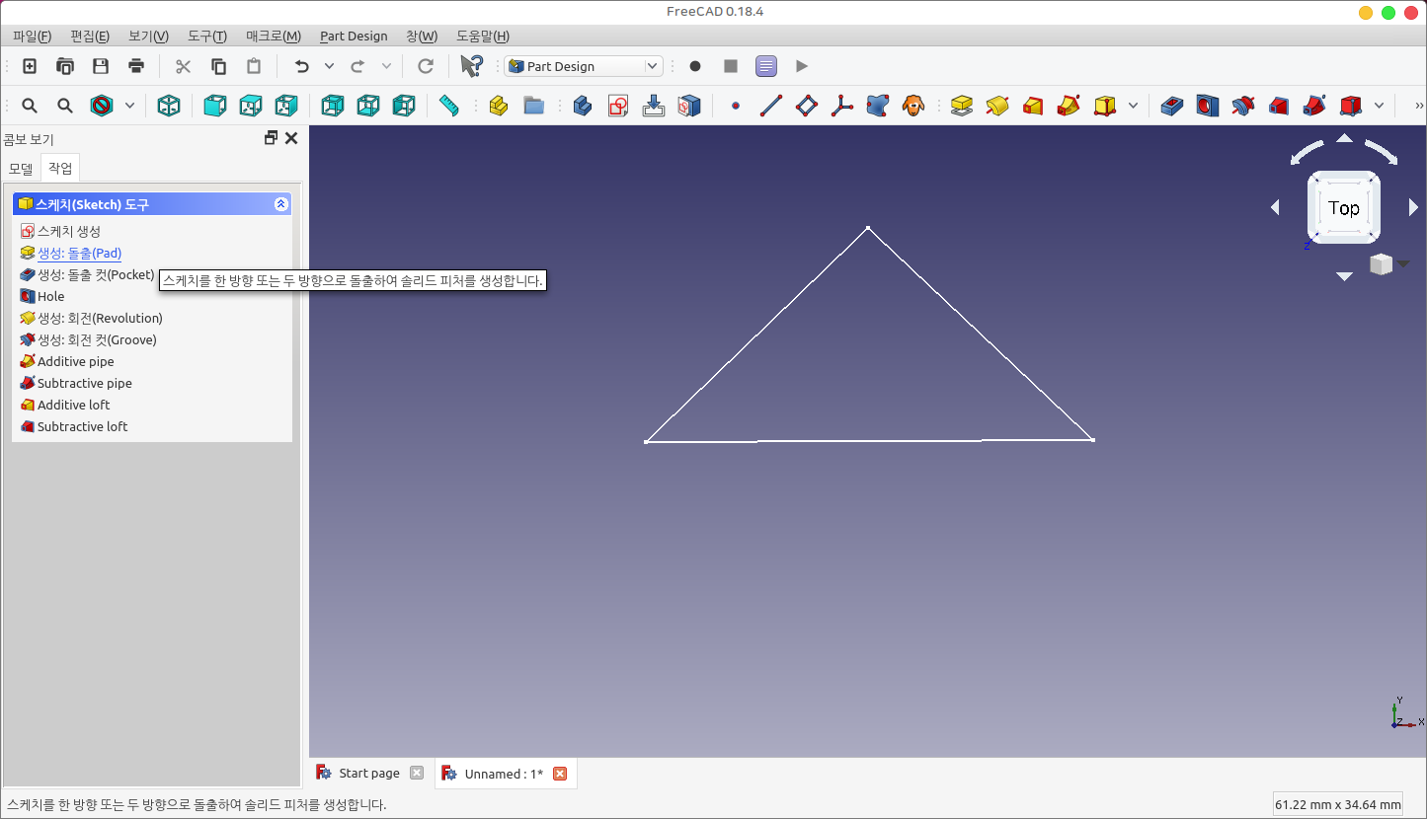
Task: Click the datum point tool icon
Action: [735, 106]
